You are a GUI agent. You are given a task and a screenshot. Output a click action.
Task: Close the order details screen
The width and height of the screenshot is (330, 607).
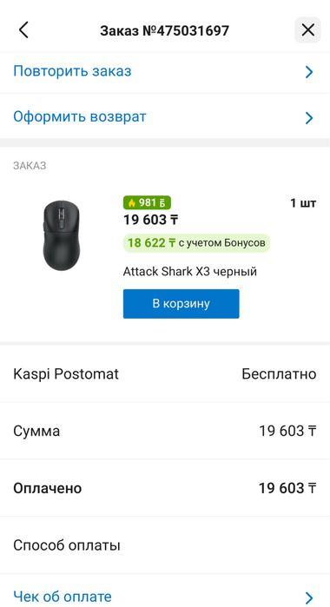coord(308,30)
